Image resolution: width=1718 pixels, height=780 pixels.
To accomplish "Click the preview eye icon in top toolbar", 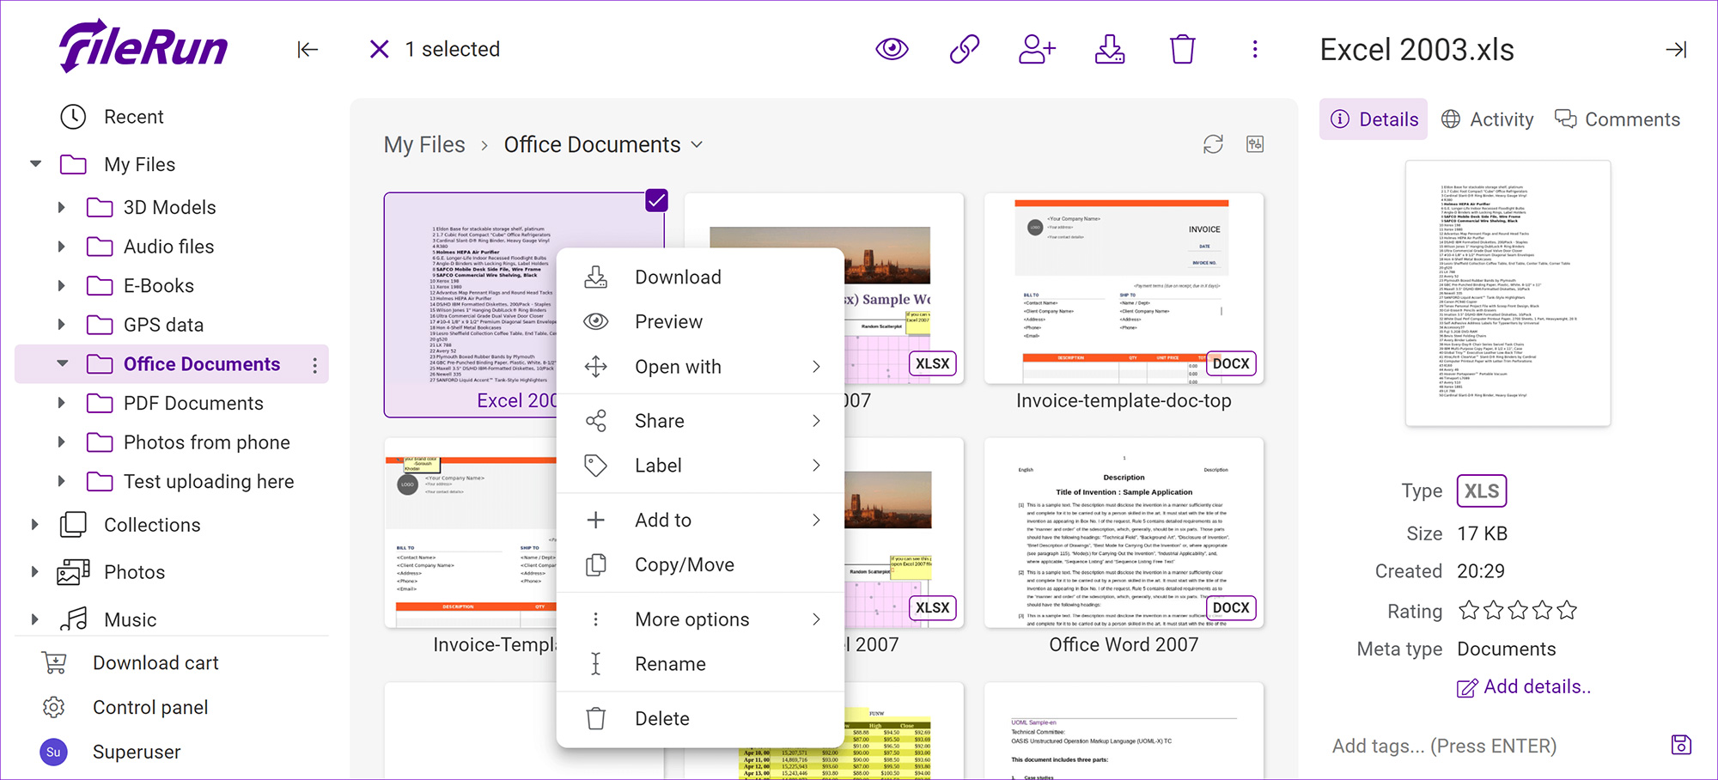I will (892, 49).
